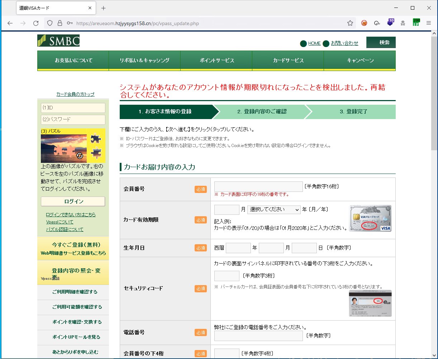Click the 3. 登録完了 step
This screenshot has width=438, height=359.
353,112
